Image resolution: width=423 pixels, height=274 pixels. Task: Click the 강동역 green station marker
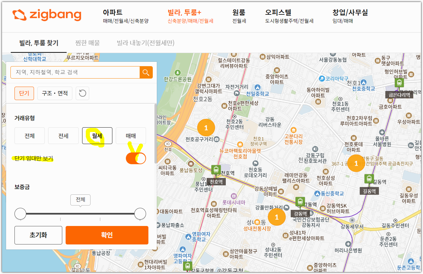pos(301,200)
